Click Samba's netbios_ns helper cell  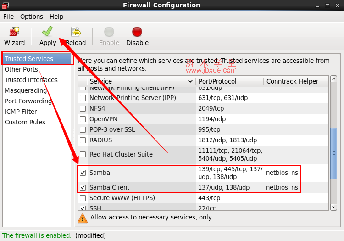[x=282, y=173]
